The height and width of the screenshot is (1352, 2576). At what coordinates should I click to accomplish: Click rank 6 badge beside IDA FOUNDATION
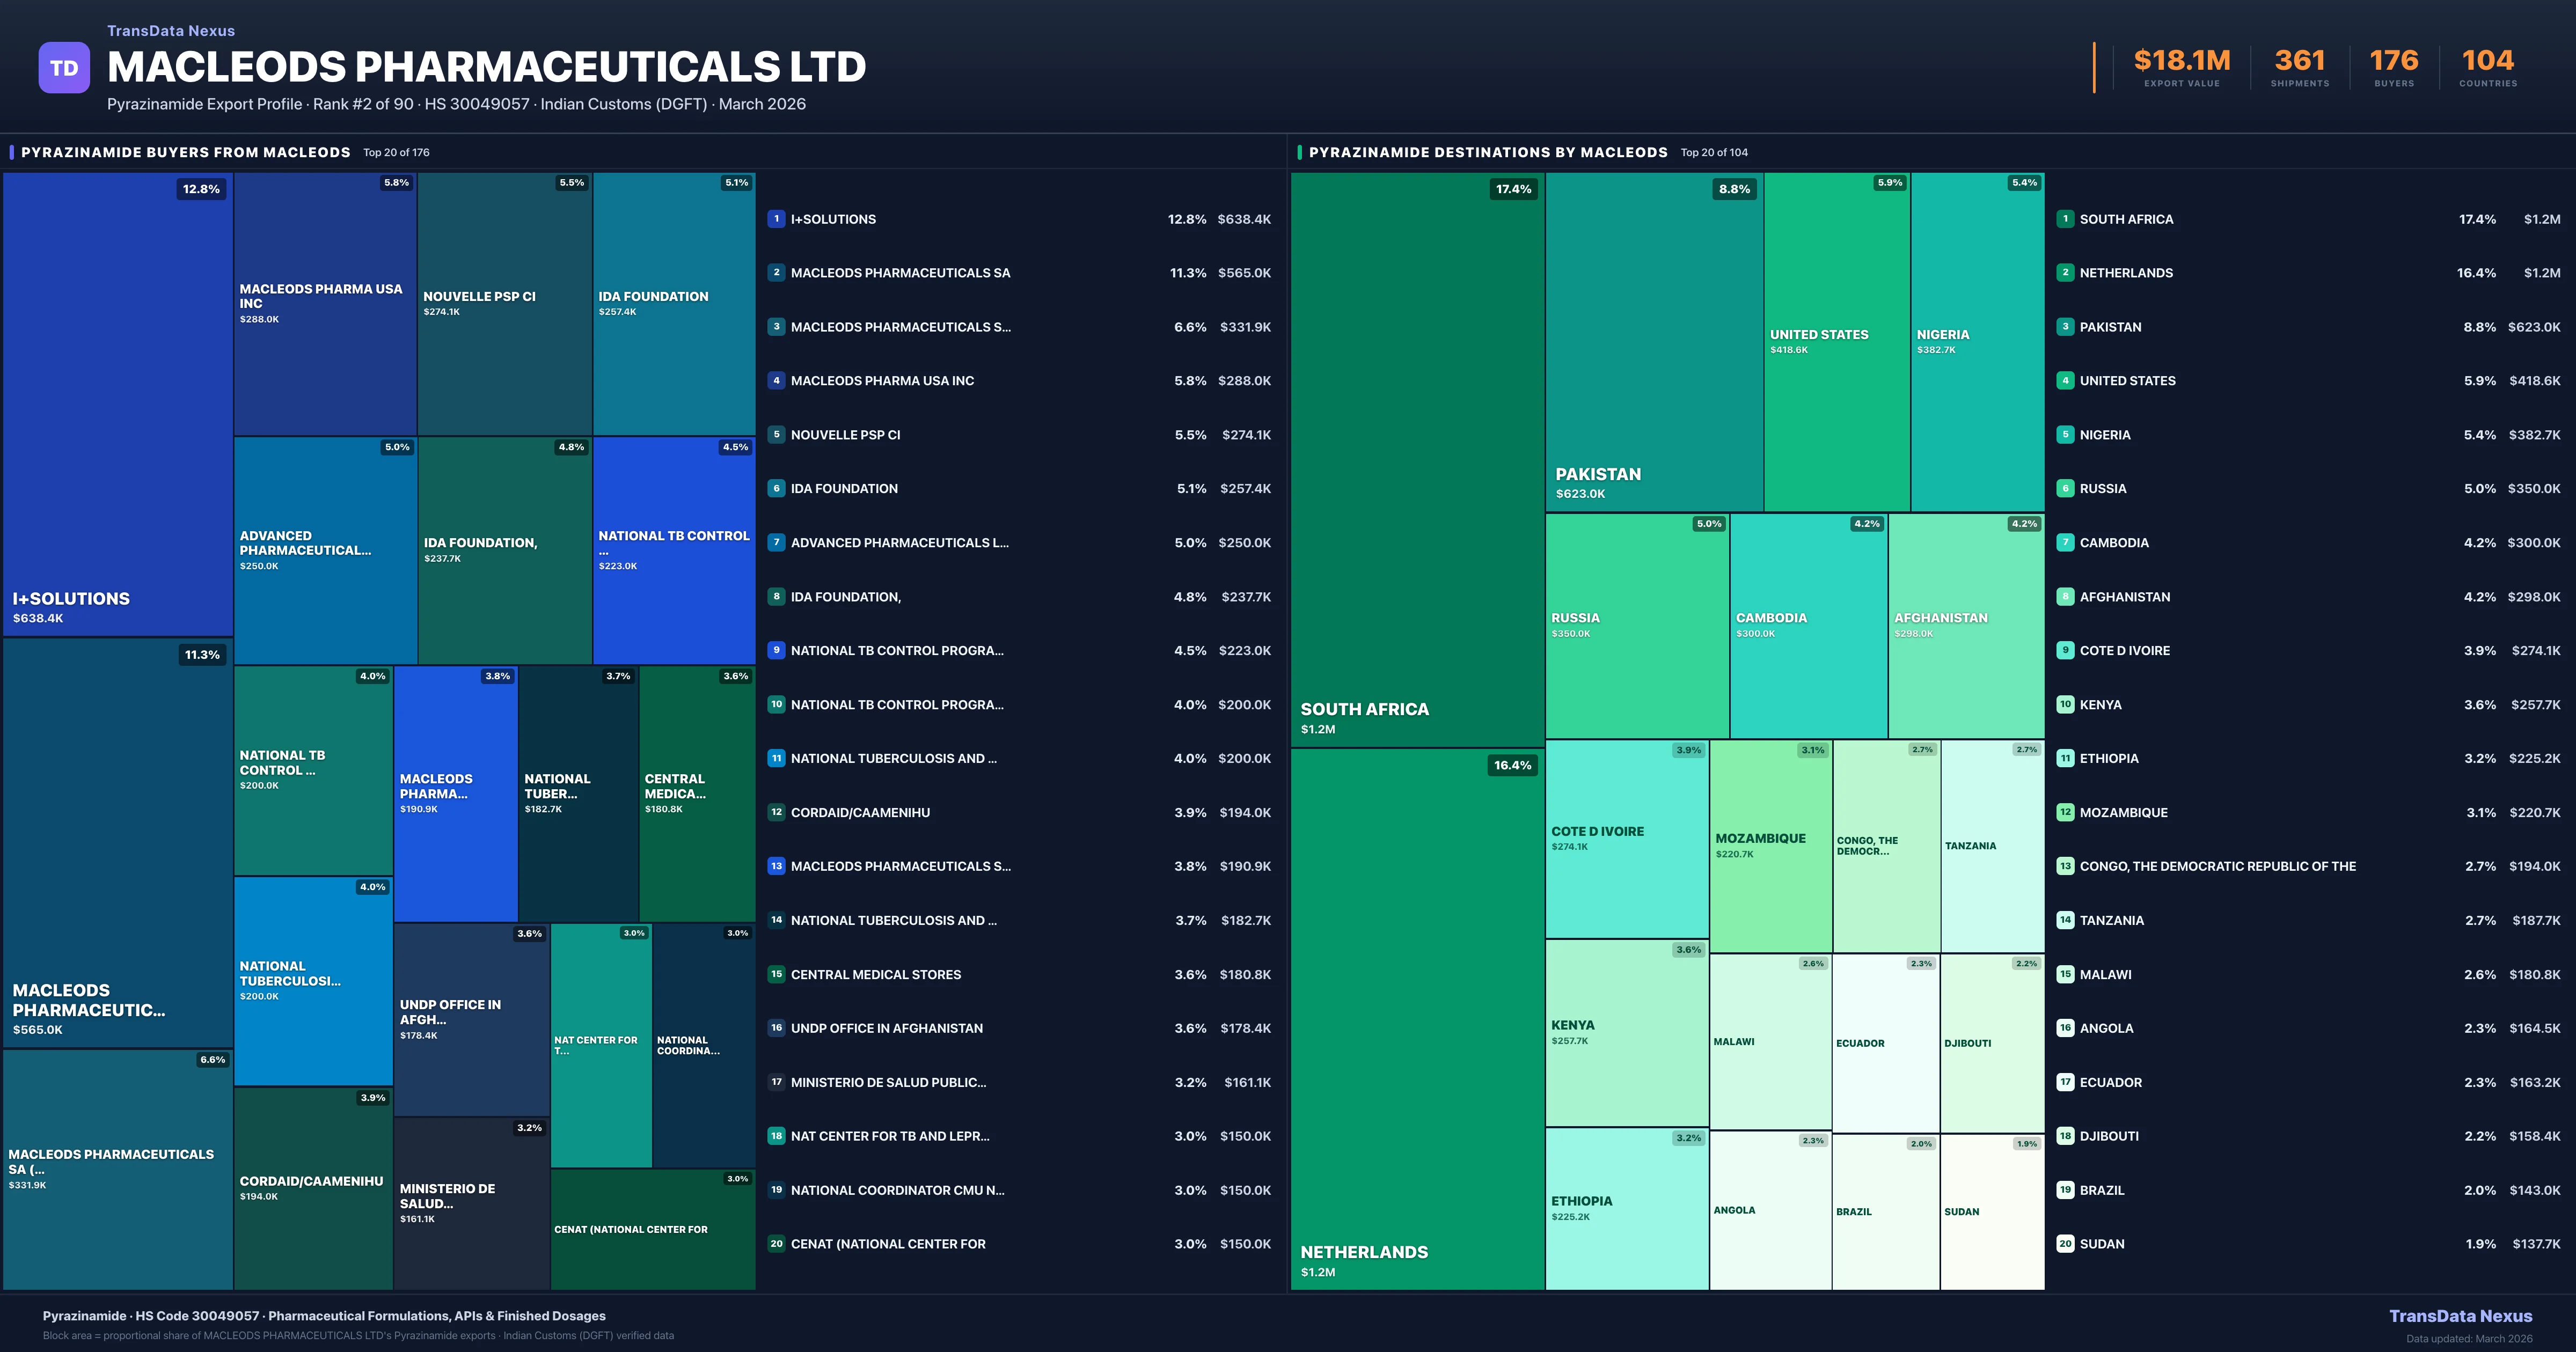click(776, 489)
